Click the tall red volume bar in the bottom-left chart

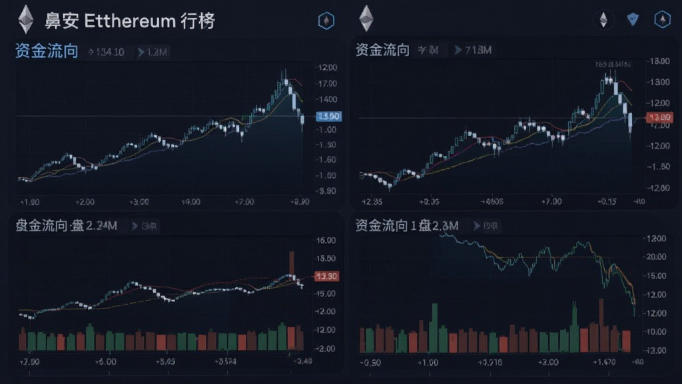(292, 263)
